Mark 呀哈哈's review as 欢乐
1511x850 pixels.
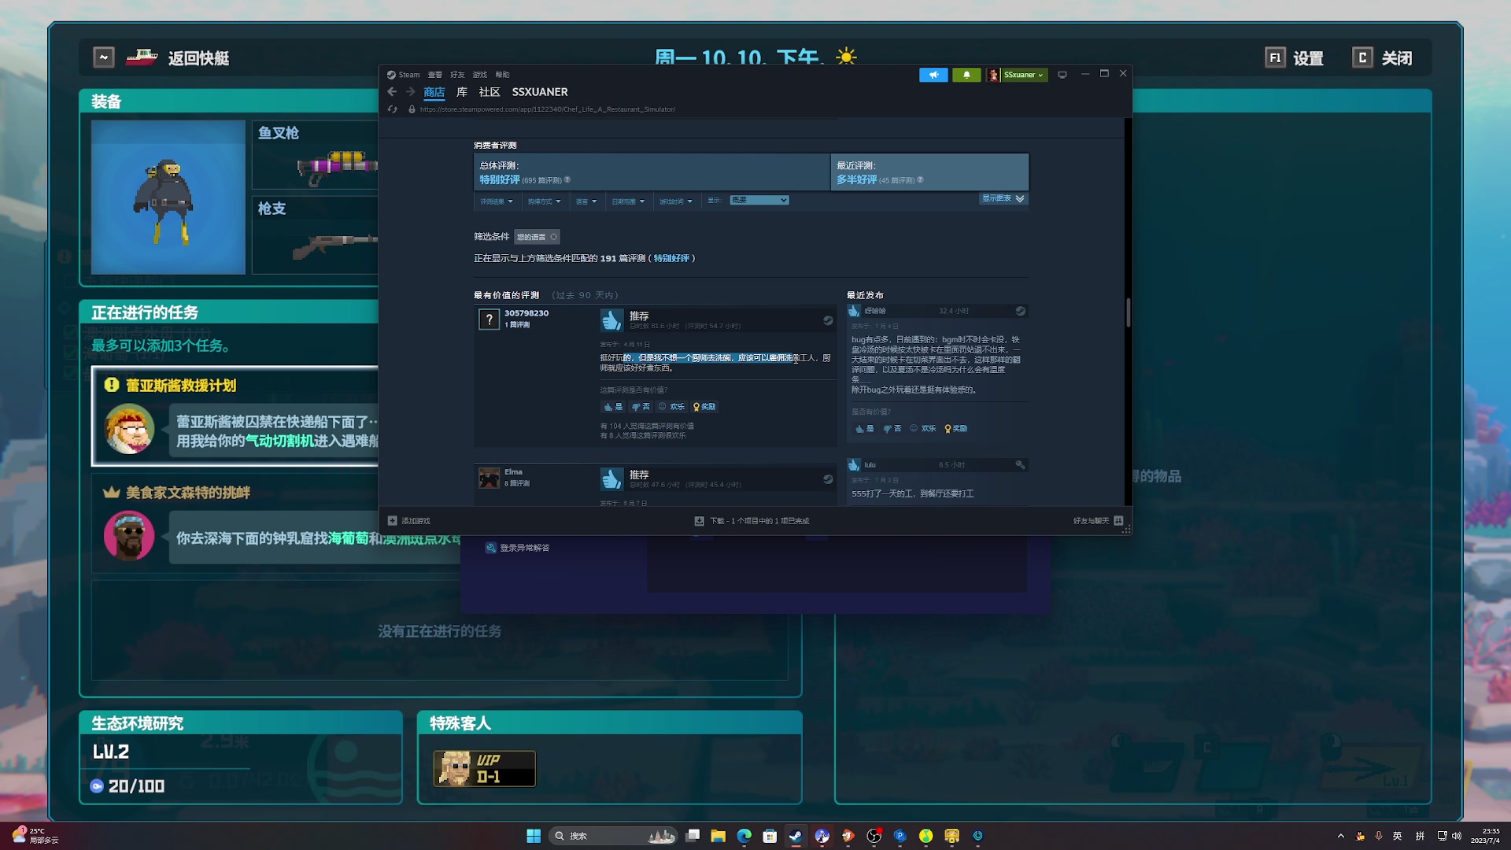(x=923, y=429)
